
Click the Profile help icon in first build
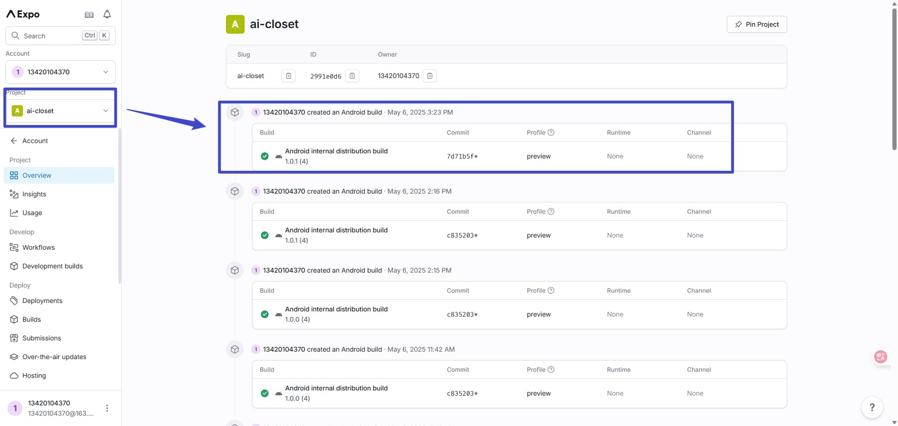tap(551, 132)
